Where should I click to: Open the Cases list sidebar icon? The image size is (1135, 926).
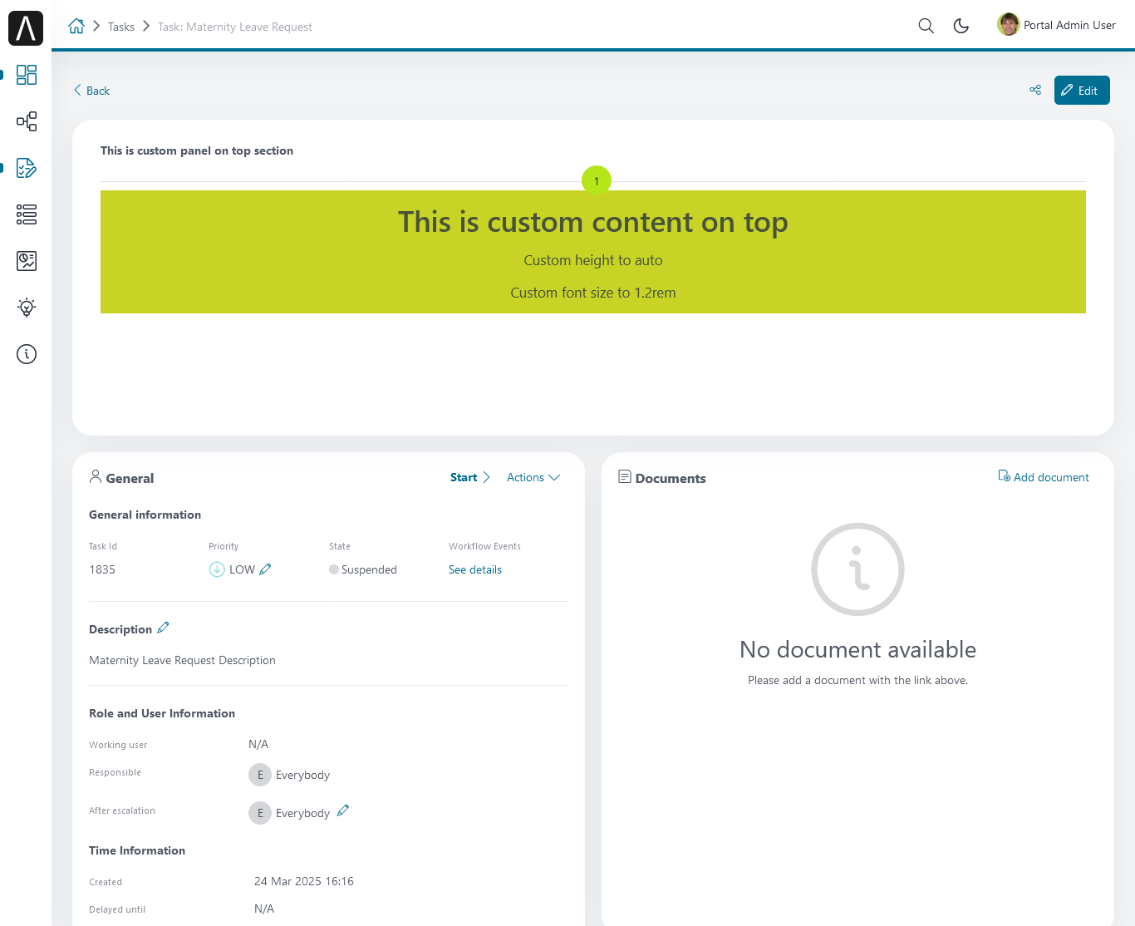click(x=27, y=214)
